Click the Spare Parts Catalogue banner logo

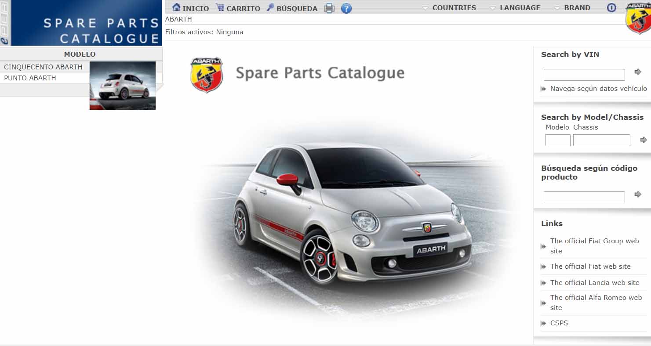81,23
